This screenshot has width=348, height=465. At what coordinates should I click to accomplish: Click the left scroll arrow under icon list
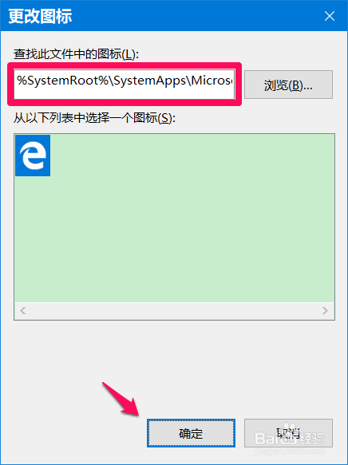click(x=23, y=311)
